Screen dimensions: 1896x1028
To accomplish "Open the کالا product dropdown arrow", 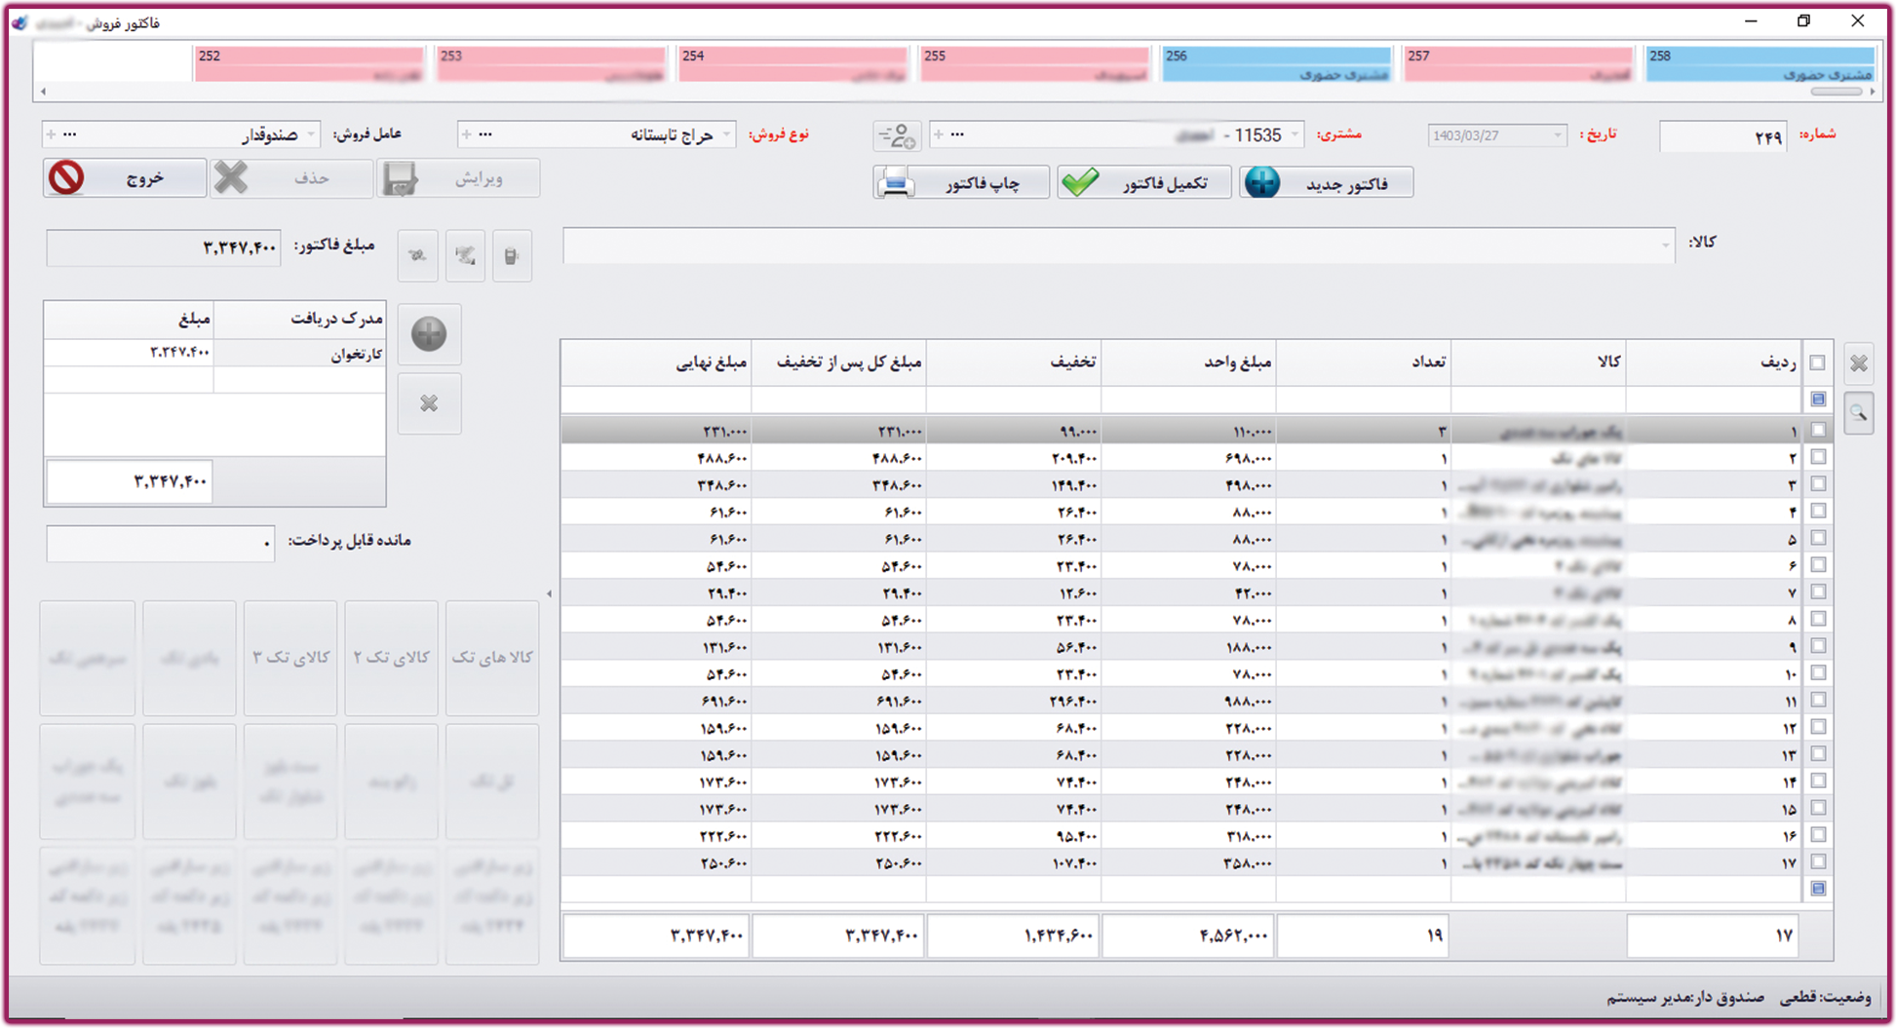I will (1665, 246).
